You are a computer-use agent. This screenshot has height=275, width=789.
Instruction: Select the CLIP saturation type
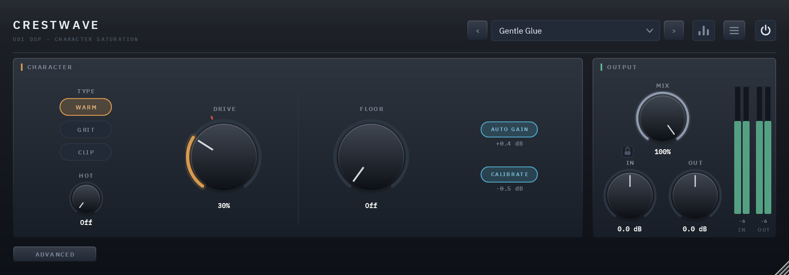[86, 152]
